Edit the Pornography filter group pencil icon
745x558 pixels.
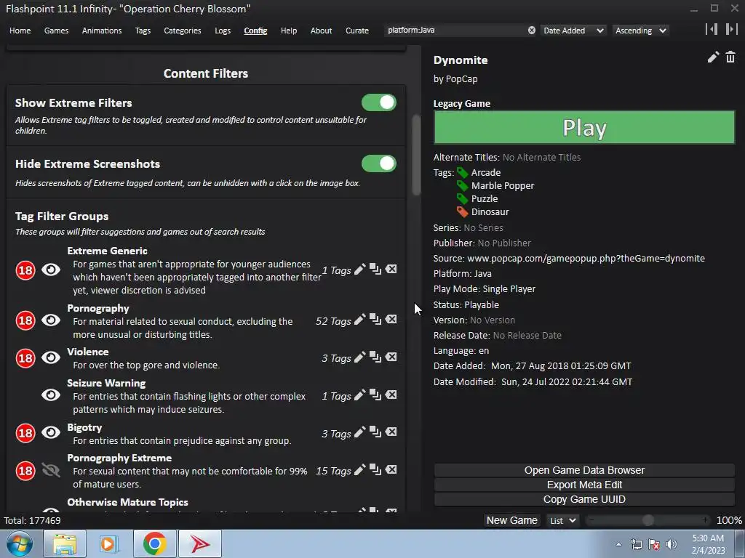coord(359,320)
